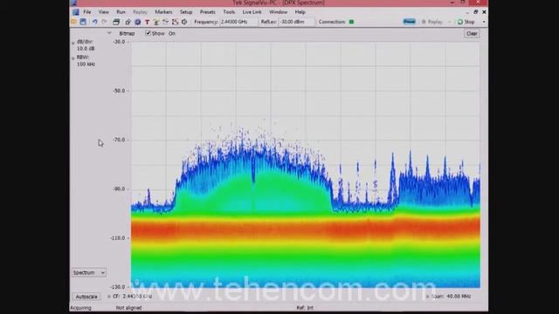Click the -130.0 bottom scale value
This screenshot has width=559, height=314.
118,287
